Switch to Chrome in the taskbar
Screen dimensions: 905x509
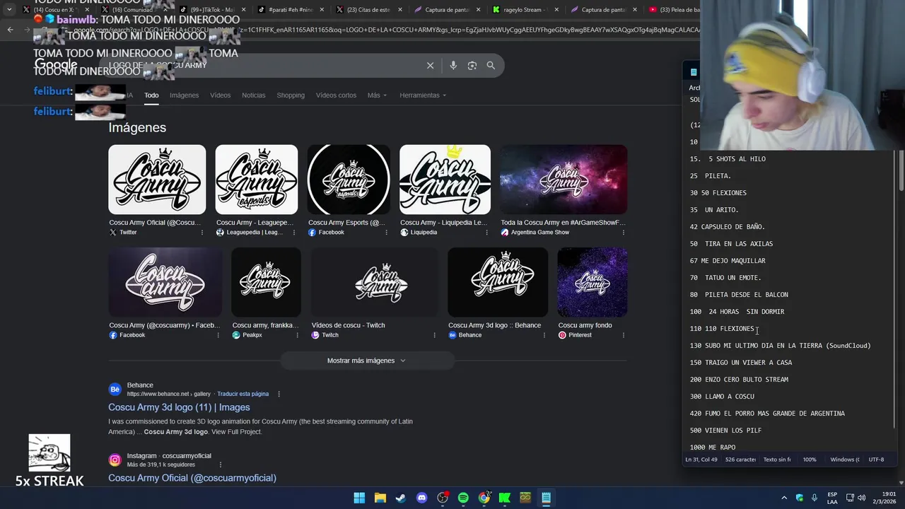click(484, 498)
